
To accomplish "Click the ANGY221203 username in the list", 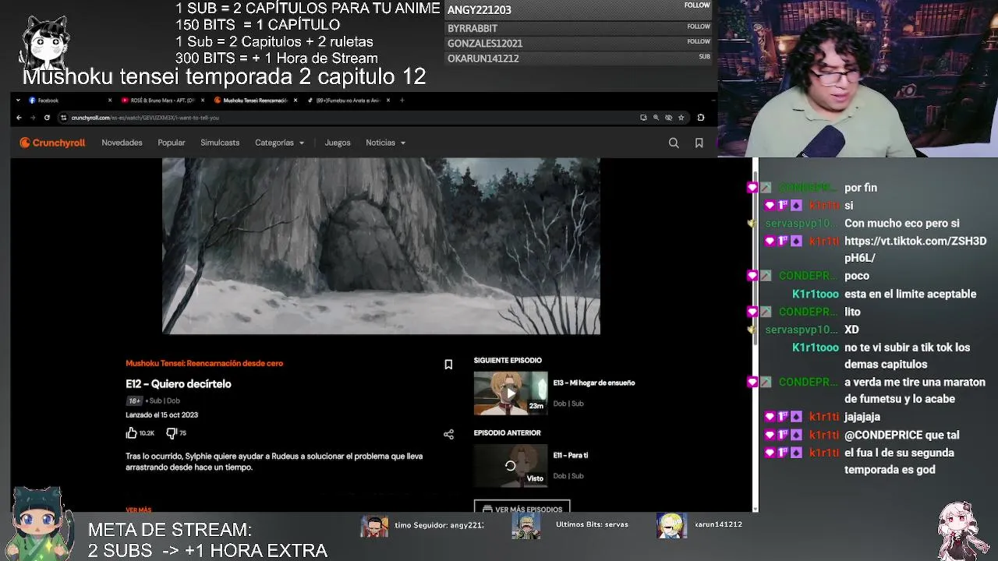I will click(x=479, y=10).
